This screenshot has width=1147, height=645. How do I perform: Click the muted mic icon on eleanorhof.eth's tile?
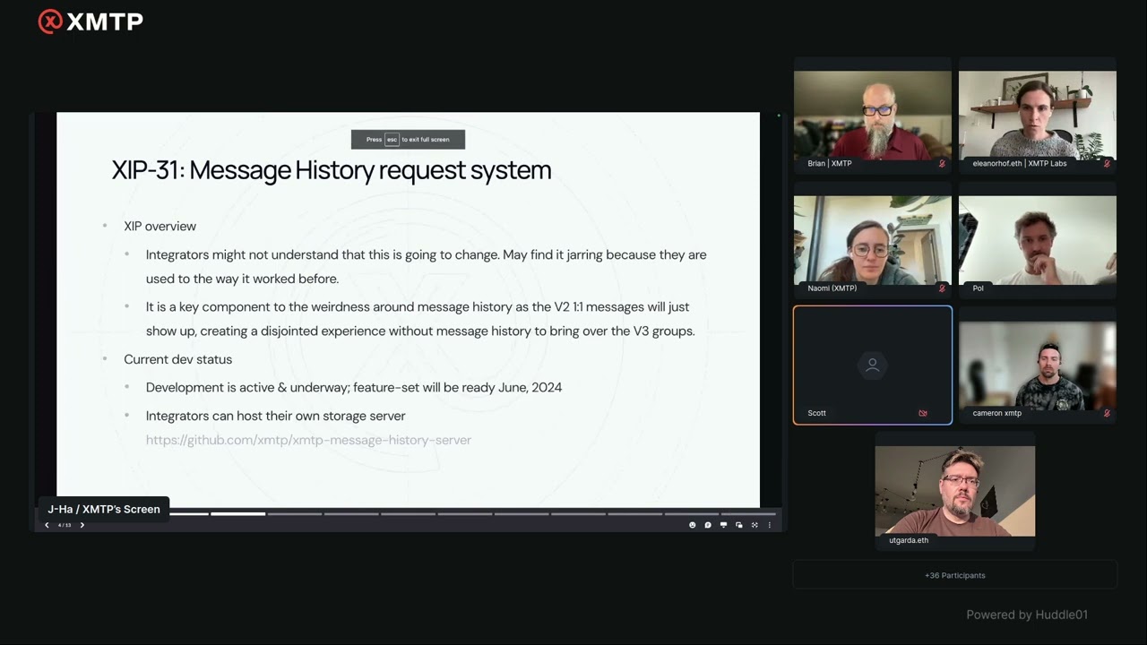1107,164
